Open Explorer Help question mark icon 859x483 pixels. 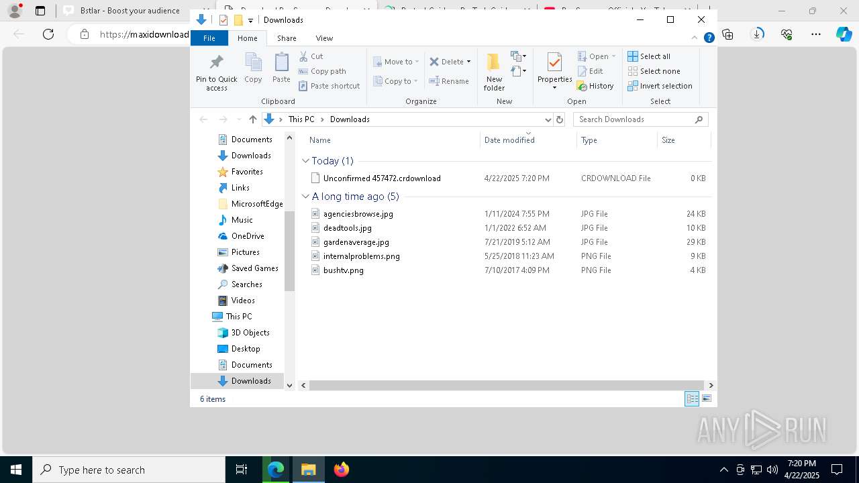(x=709, y=38)
